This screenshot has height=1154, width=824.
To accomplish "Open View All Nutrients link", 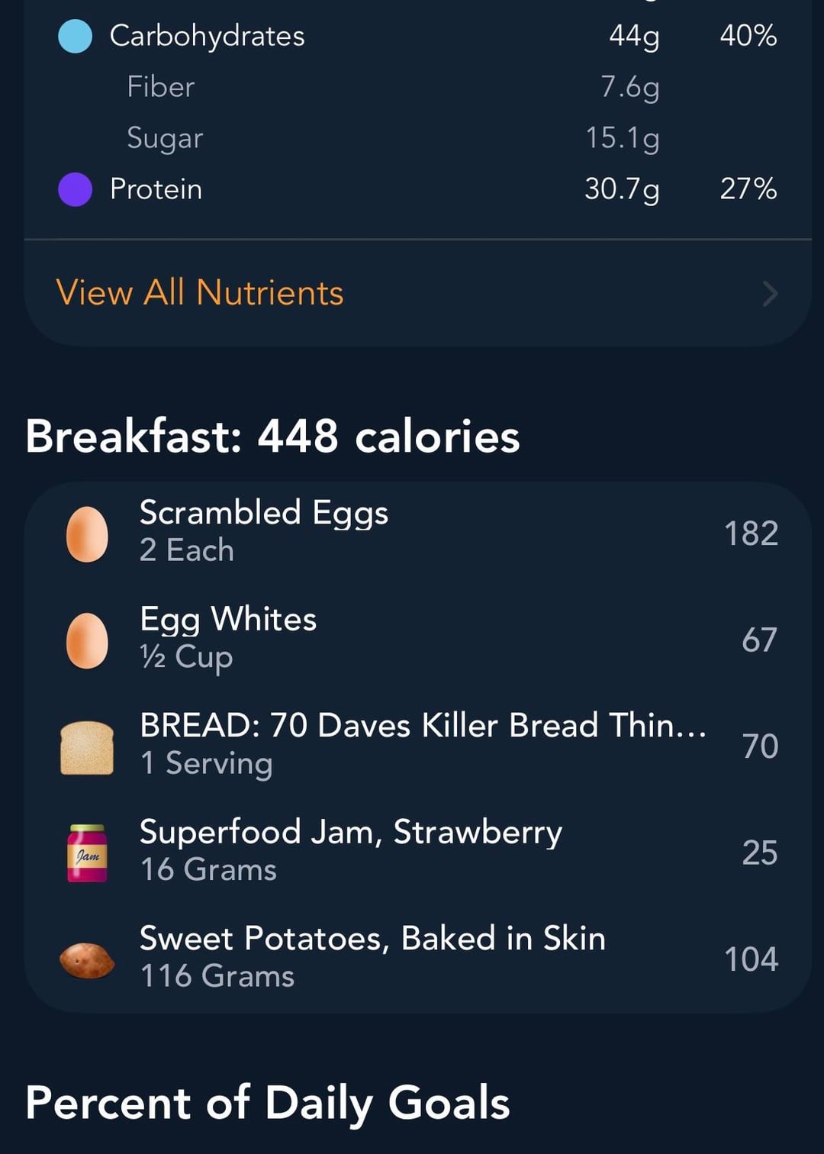I will coord(200,293).
